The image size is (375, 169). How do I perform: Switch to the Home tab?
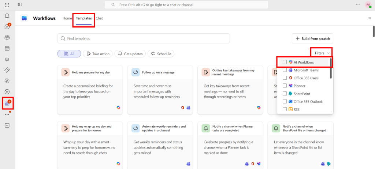(x=67, y=18)
